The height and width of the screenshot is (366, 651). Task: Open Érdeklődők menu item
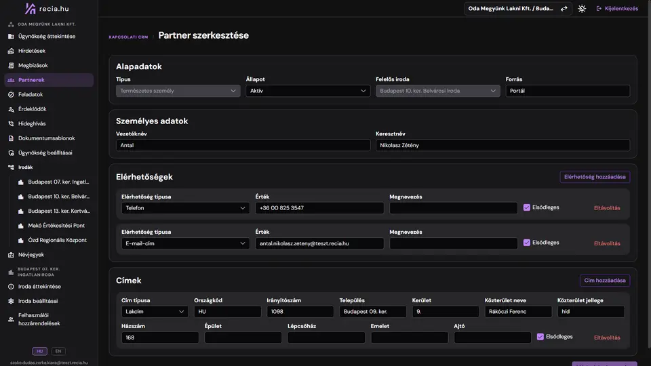49,109
